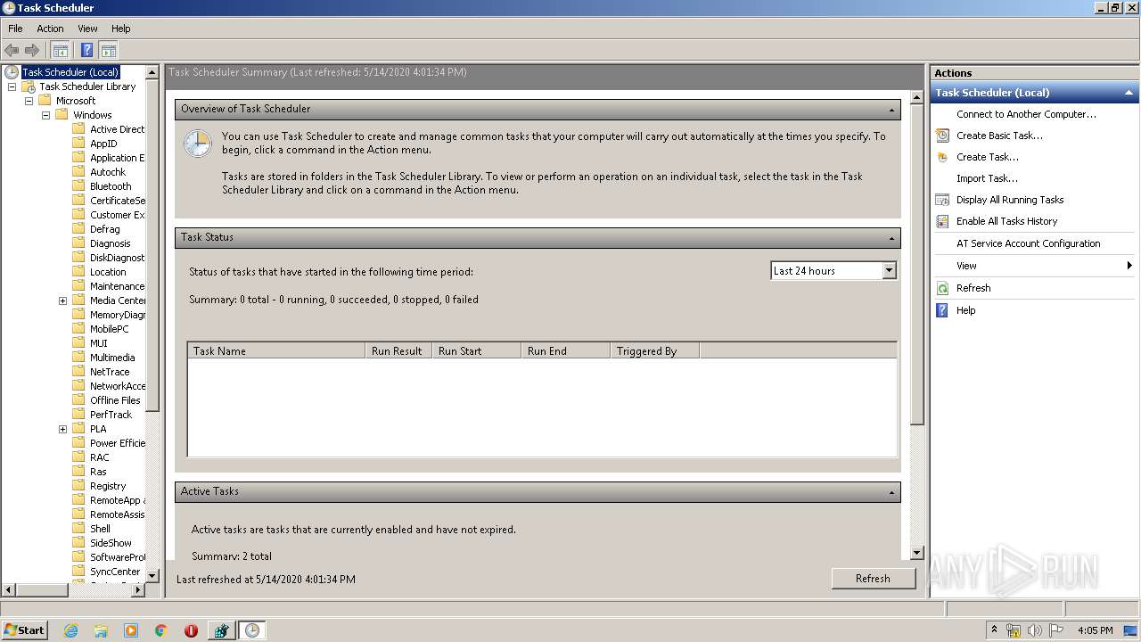Open the View menu in the menu bar

[87, 29]
